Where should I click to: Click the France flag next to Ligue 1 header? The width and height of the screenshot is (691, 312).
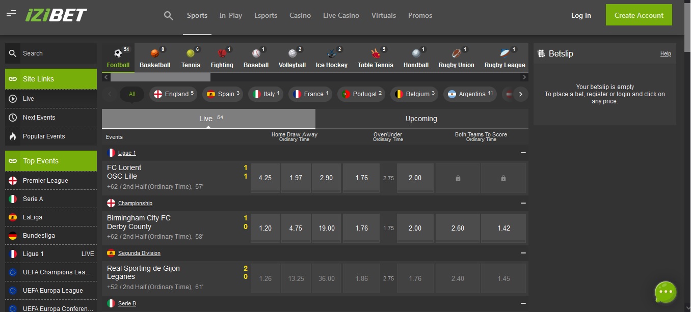click(111, 153)
